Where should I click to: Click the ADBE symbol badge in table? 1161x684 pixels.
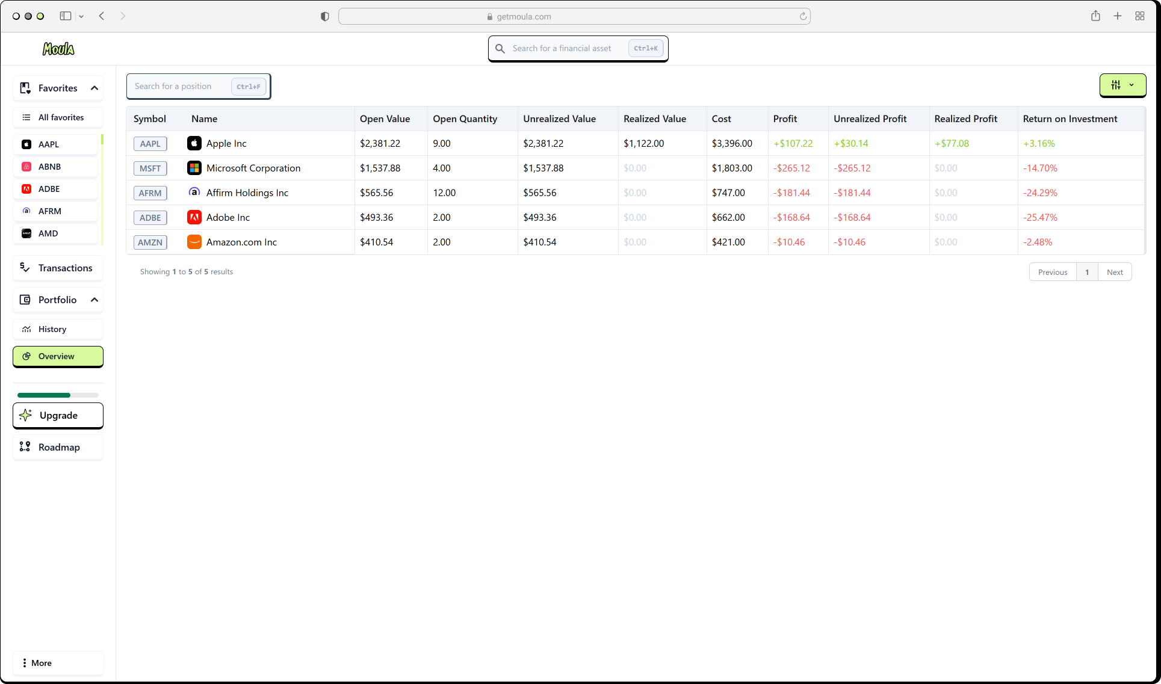tap(150, 218)
